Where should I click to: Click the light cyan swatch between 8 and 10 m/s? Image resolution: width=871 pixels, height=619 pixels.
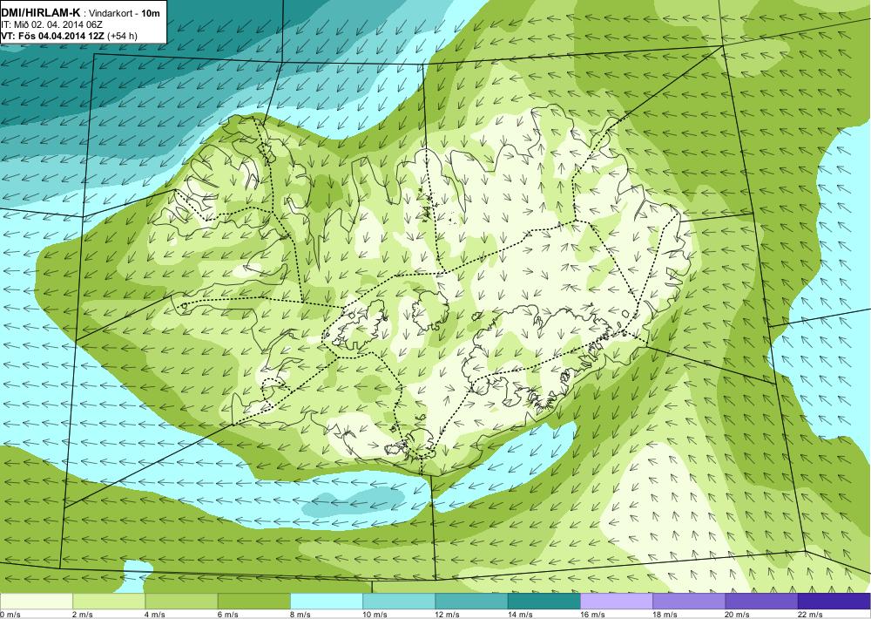point(327,602)
